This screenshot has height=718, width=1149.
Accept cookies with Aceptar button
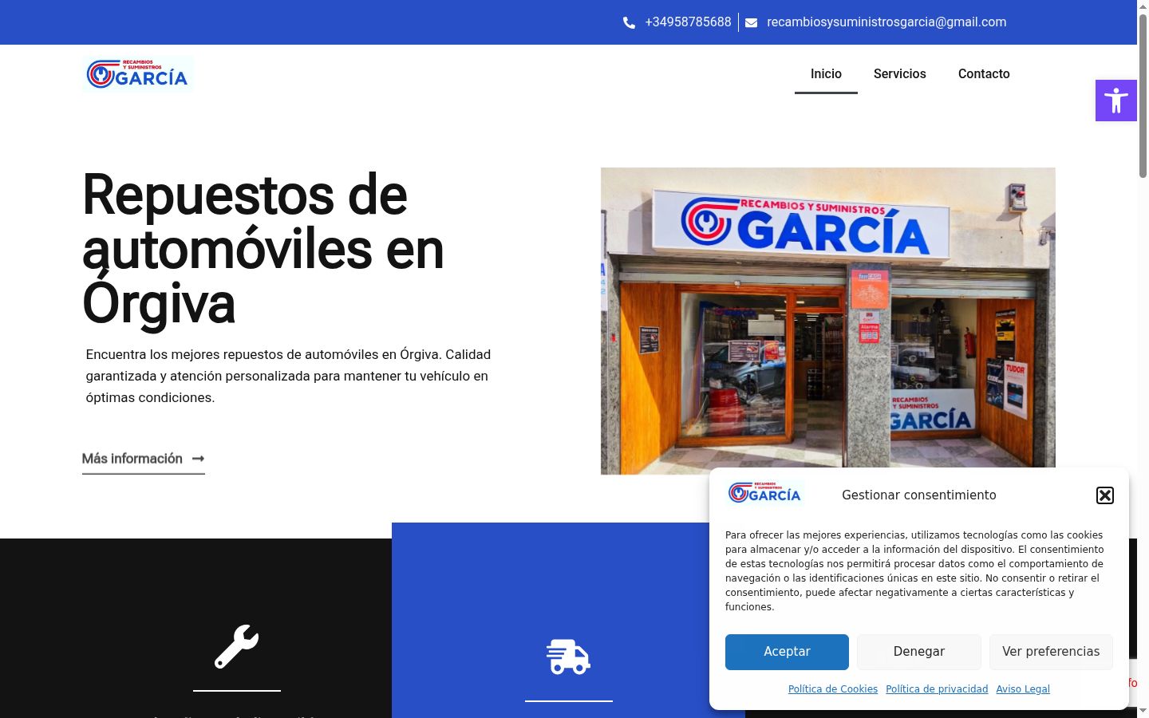(x=787, y=652)
